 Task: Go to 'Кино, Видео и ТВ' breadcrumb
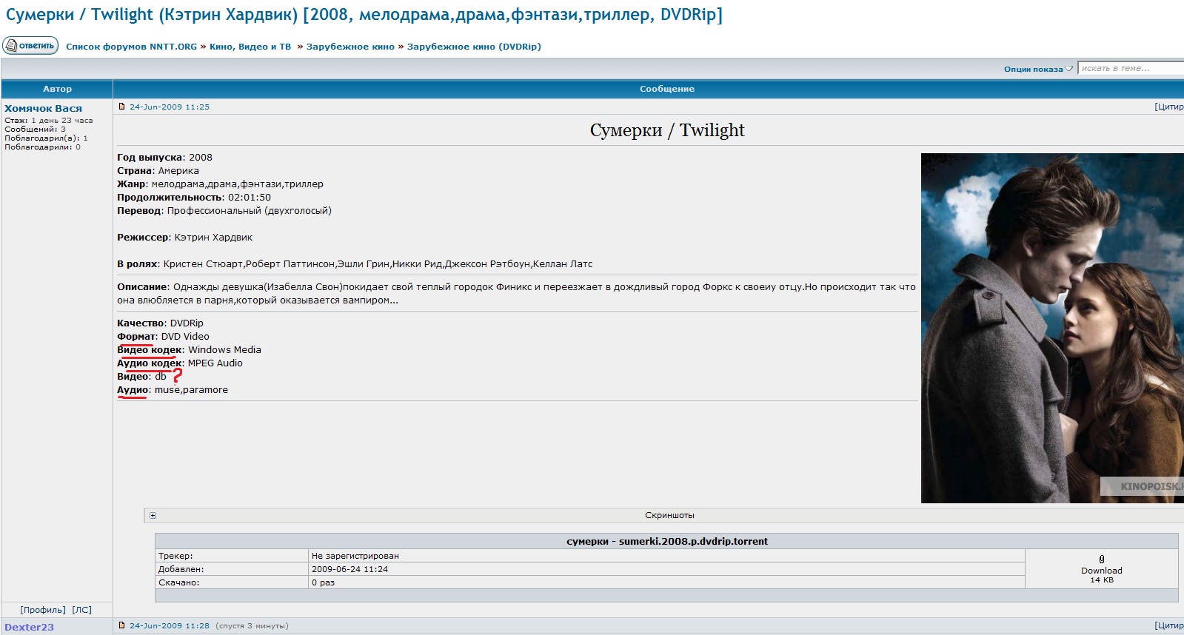click(x=250, y=47)
